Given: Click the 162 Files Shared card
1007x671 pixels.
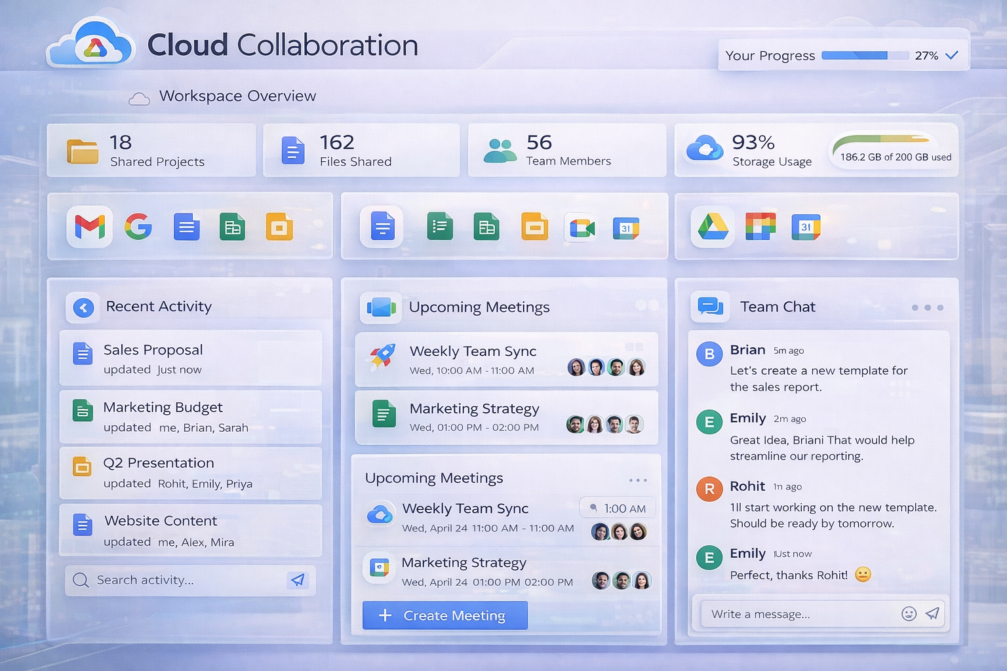Looking at the screenshot, I should 361,150.
